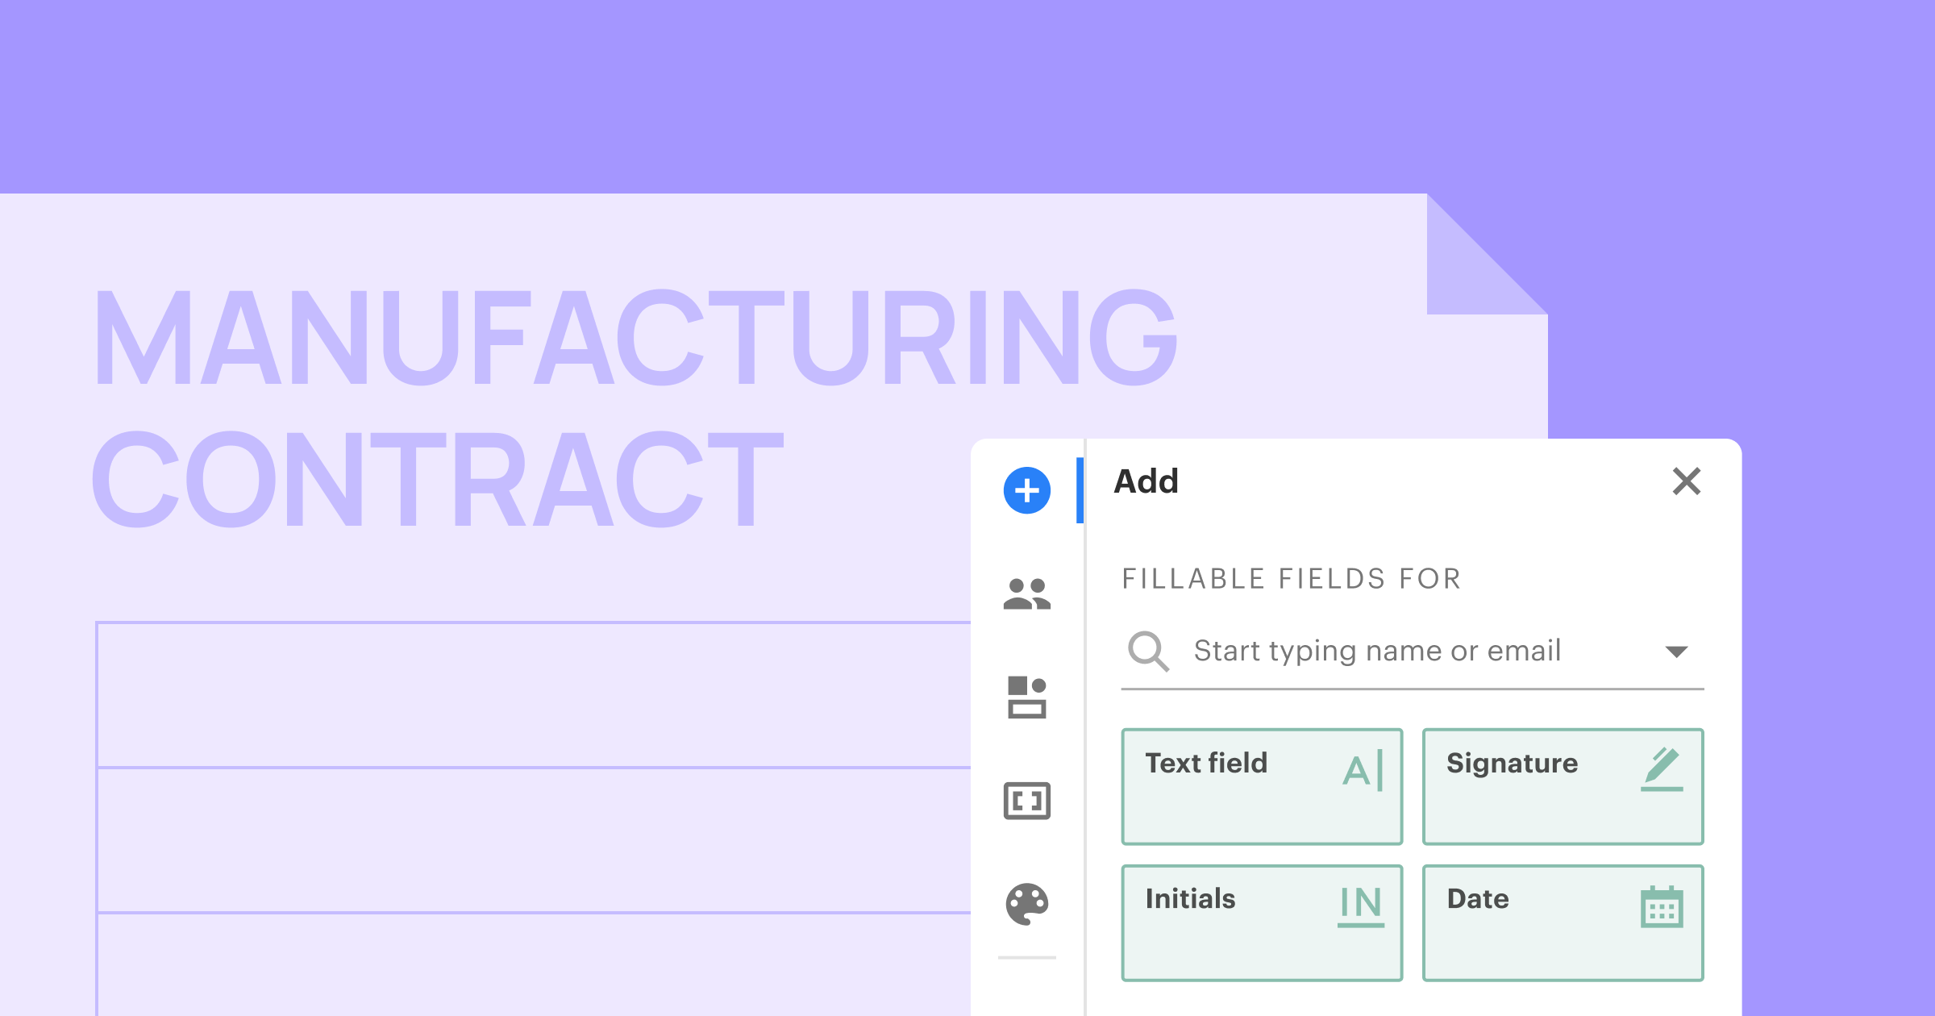
Task: Open the design palette icon
Action: click(x=1026, y=904)
